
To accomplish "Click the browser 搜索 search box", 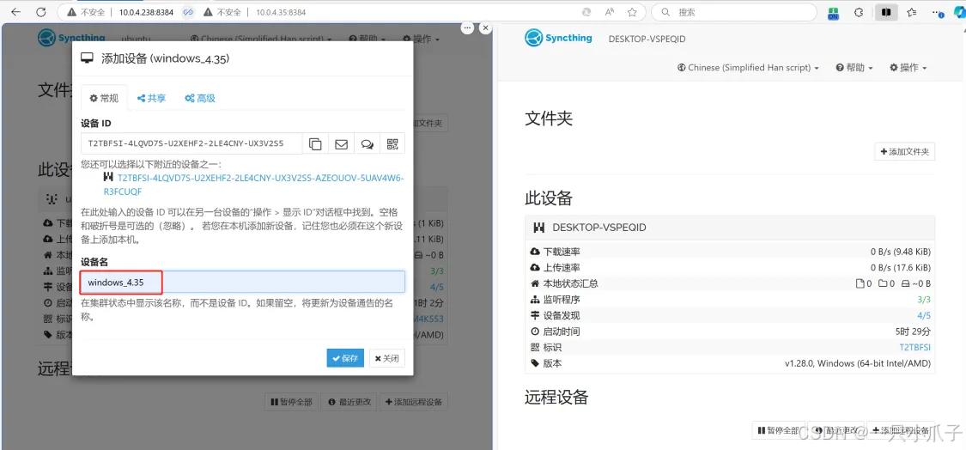I will (x=734, y=12).
